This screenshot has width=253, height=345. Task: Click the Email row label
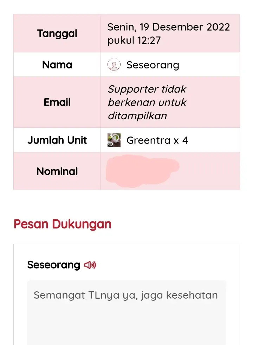pyautogui.click(x=57, y=102)
